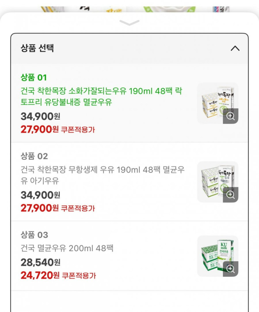Image resolution: width=259 pixels, height=312 pixels.
Task: Click the 상품 선택 header text
Action: tap(37, 48)
